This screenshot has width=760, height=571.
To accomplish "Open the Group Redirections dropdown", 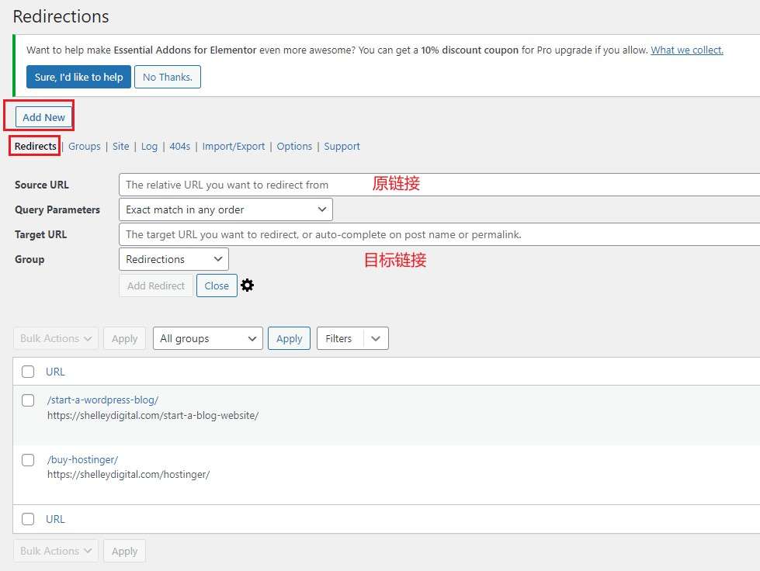I will [x=173, y=259].
